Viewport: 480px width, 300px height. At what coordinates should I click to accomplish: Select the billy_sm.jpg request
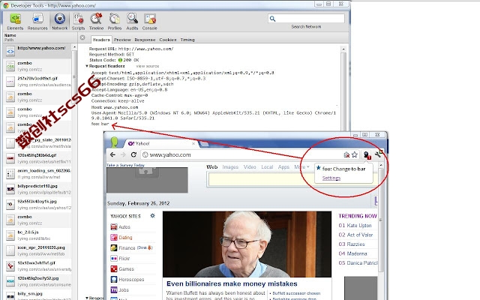click(37, 295)
